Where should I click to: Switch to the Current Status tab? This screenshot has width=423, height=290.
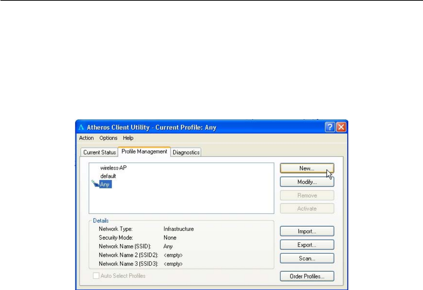tap(99, 152)
